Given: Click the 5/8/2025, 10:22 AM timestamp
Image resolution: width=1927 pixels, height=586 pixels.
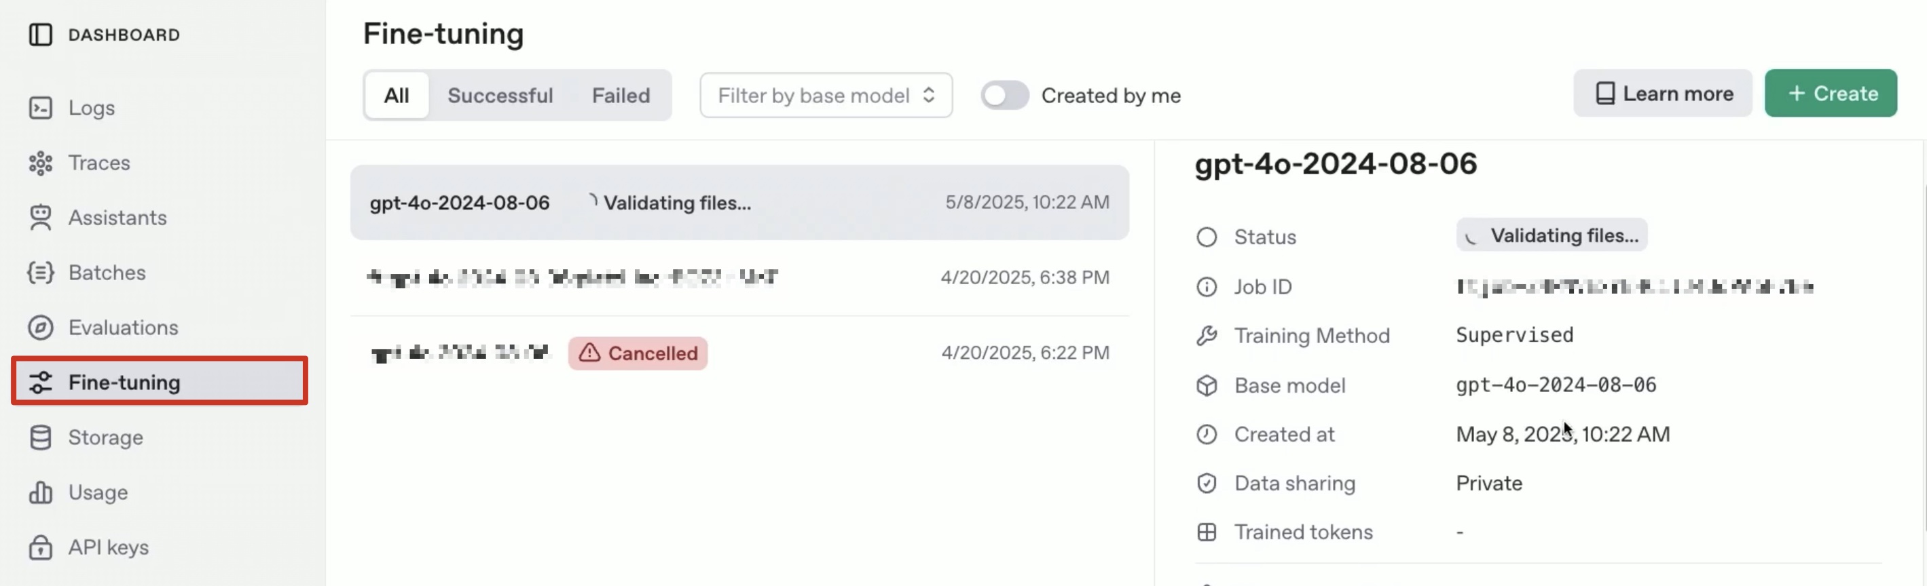Looking at the screenshot, I should pyautogui.click(x=1027, y=202).
